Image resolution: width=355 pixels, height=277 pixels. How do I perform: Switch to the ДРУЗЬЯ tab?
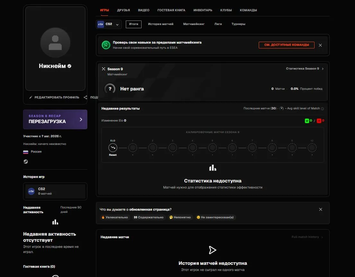coord(123,10)
